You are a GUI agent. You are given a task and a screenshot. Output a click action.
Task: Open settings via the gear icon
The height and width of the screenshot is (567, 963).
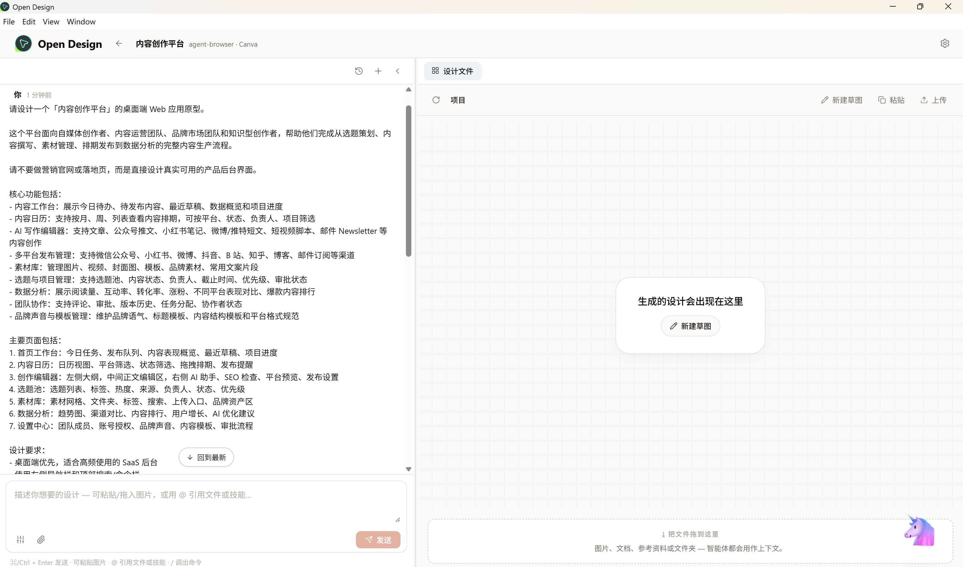pyautogui.click(x=945, y=44)
